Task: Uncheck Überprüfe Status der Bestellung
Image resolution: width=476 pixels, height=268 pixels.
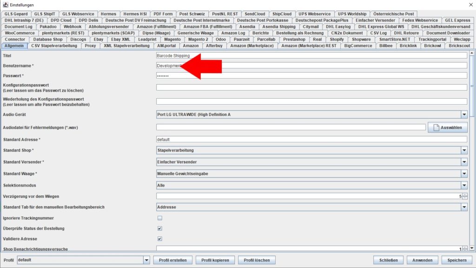Action: click(x=160, y=228)
